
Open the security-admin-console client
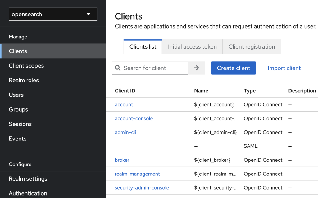coord(142,188)
